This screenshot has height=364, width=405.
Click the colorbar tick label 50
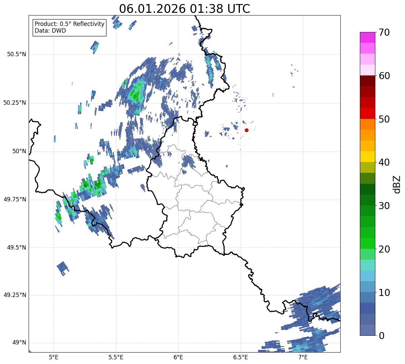(x=385, y=119)
